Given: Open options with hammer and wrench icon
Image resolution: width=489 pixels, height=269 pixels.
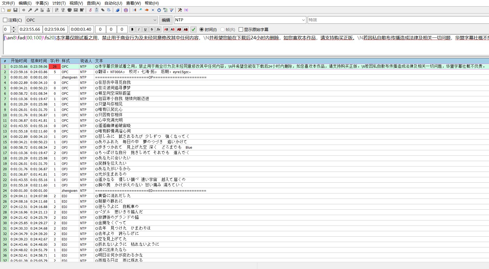Looking at the screenshot, I should [x=180, y=10].
